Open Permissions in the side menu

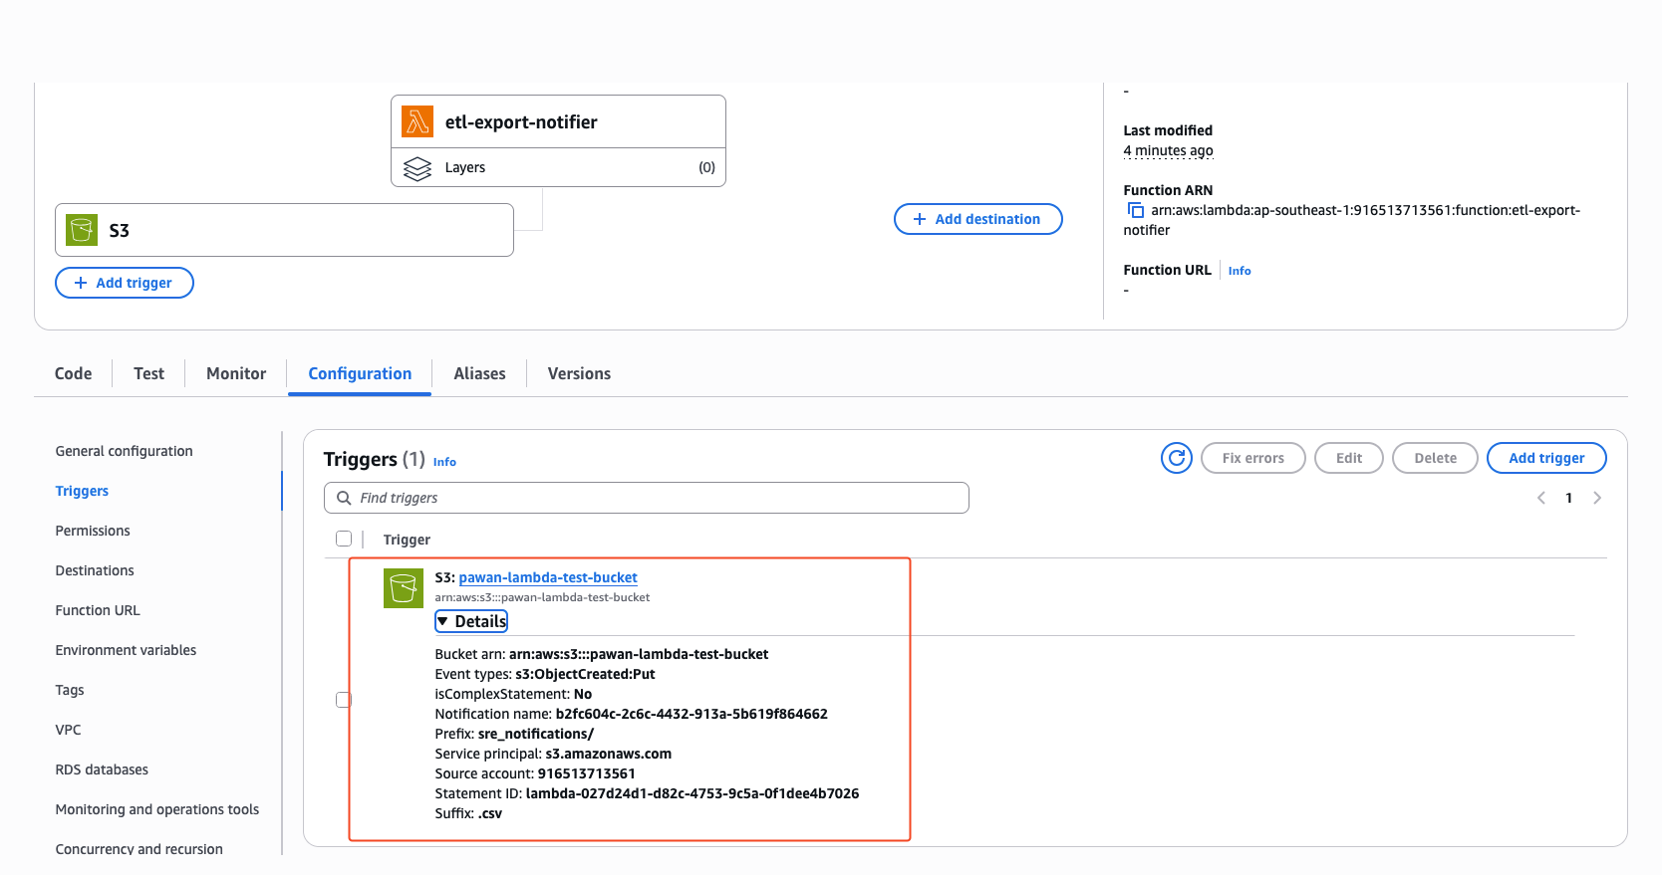(x=93, y=531)
